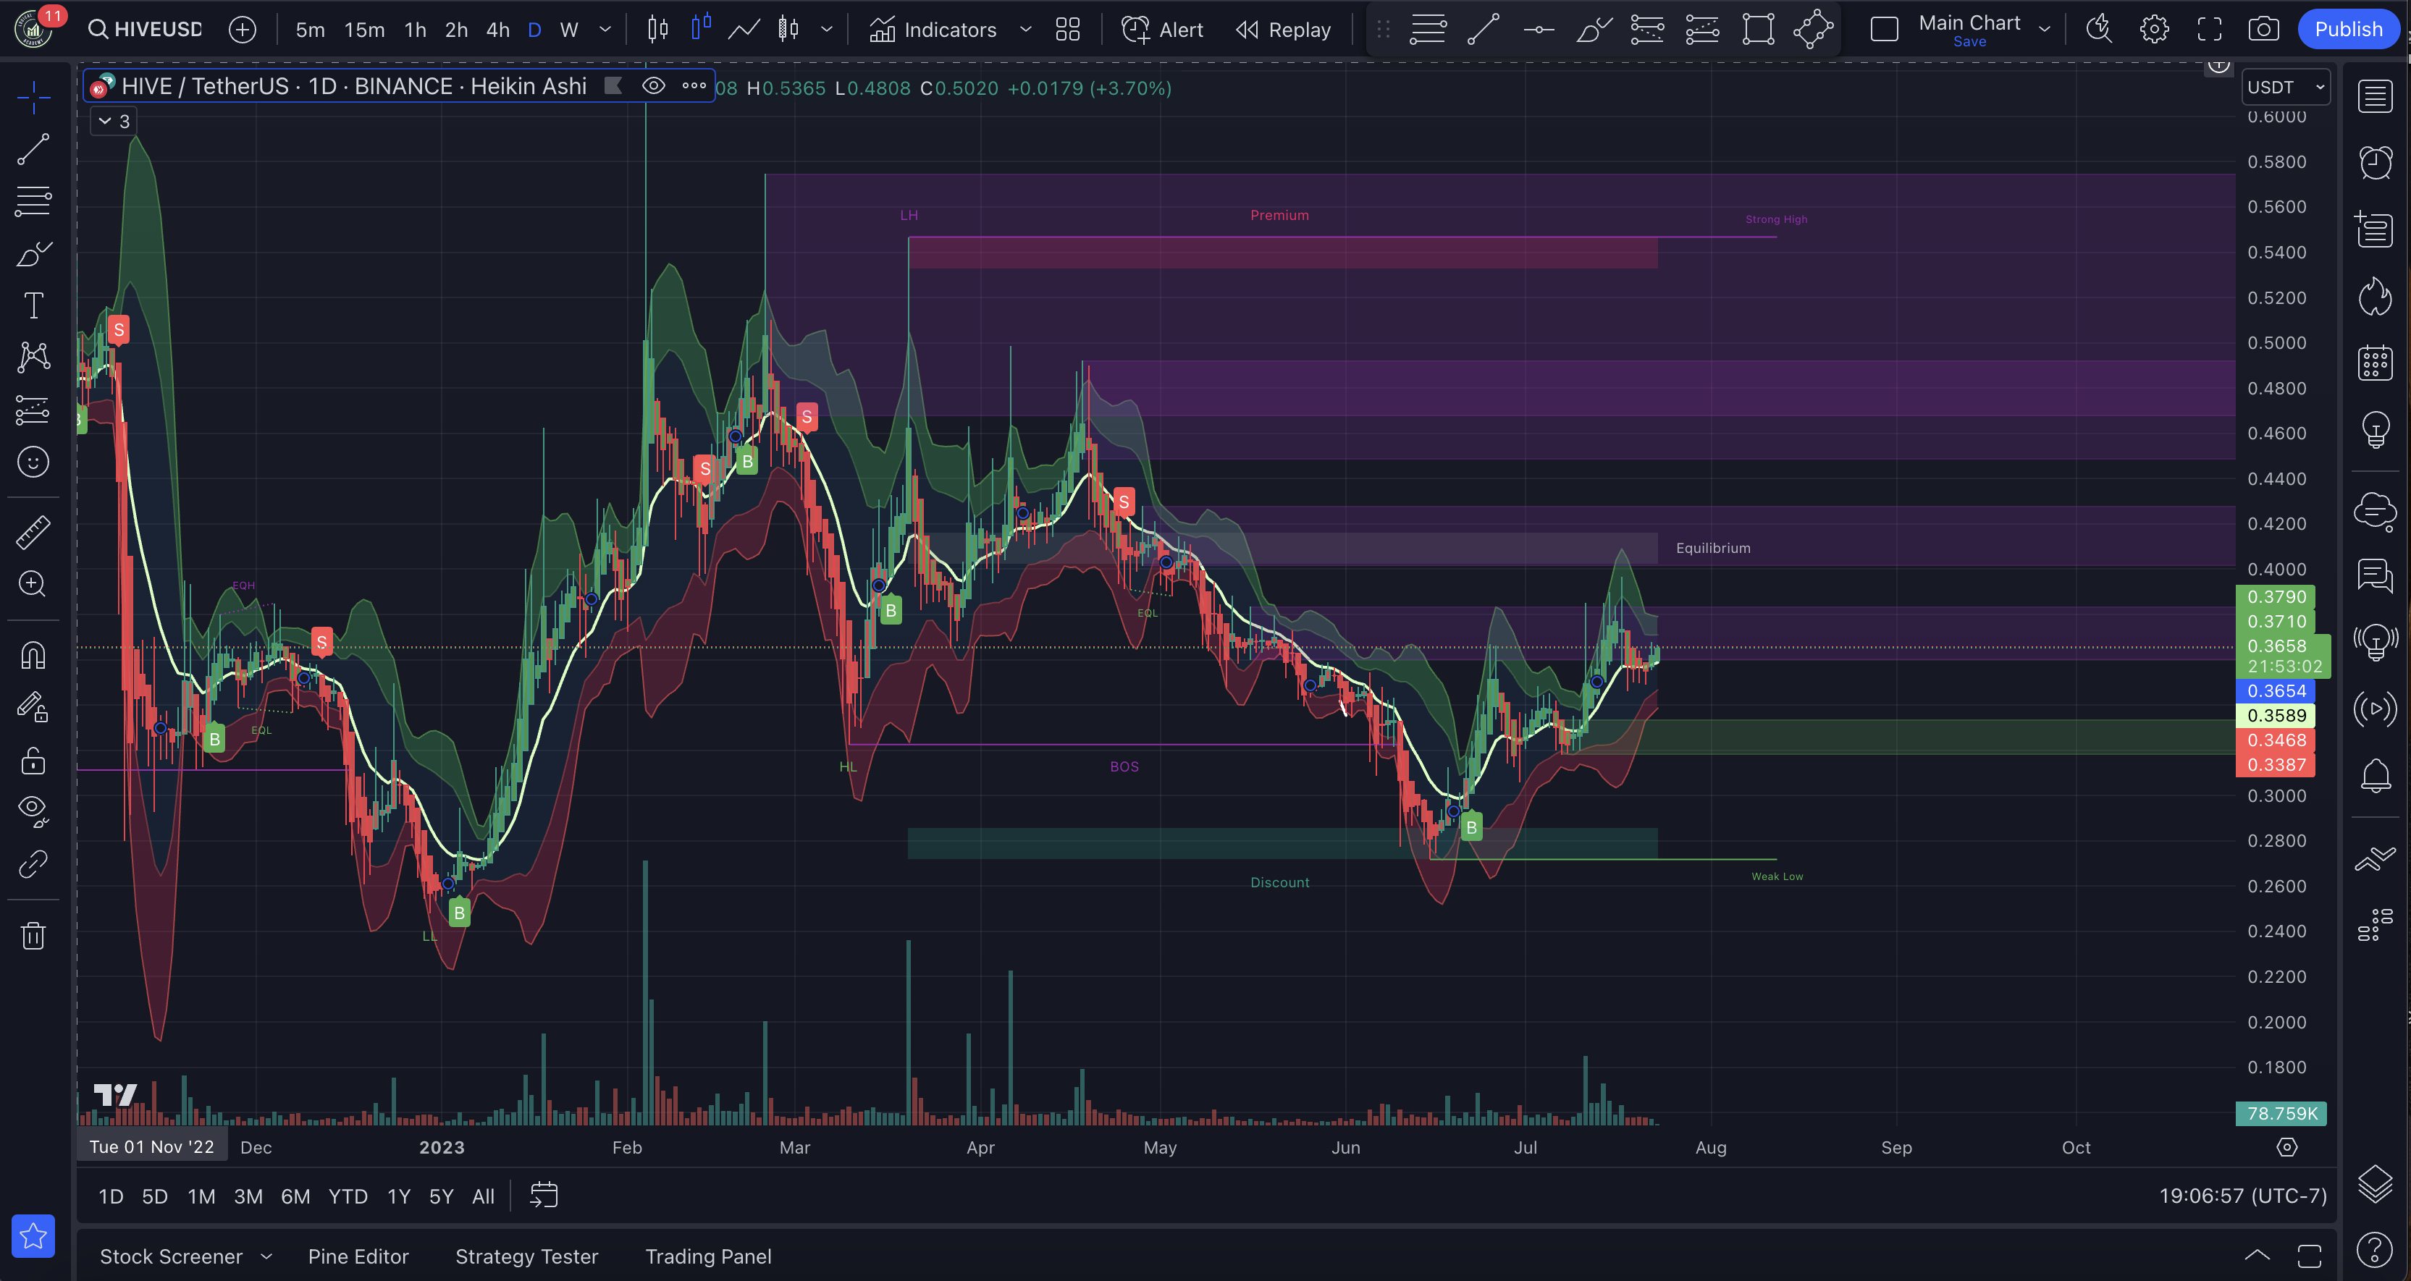
Task: Select the YTD date range
Action: [348, 1196]
